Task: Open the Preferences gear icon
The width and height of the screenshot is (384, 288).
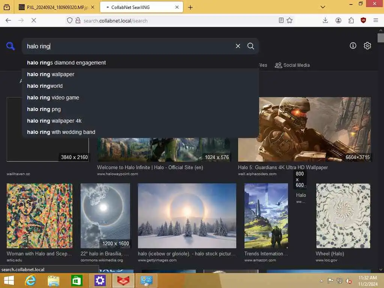Action: coord(367,45)
